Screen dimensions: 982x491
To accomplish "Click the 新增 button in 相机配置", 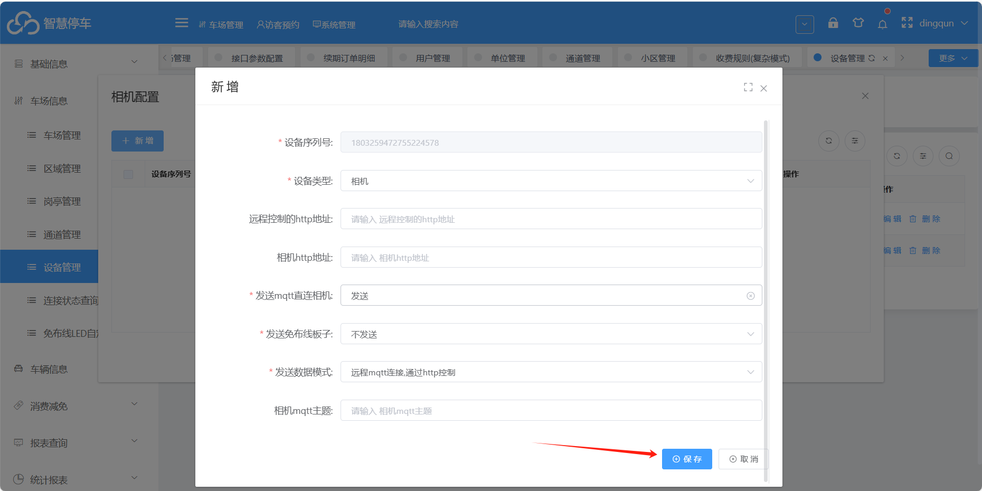I will click(137, 141).
